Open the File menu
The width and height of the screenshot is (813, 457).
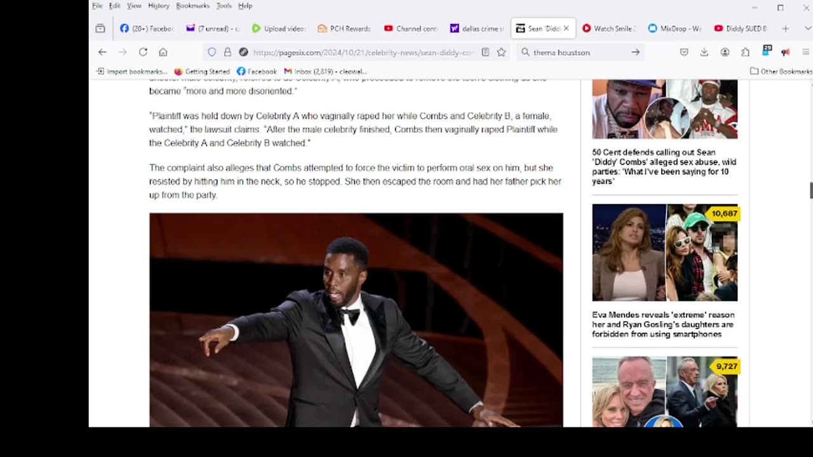pos(97,6)
